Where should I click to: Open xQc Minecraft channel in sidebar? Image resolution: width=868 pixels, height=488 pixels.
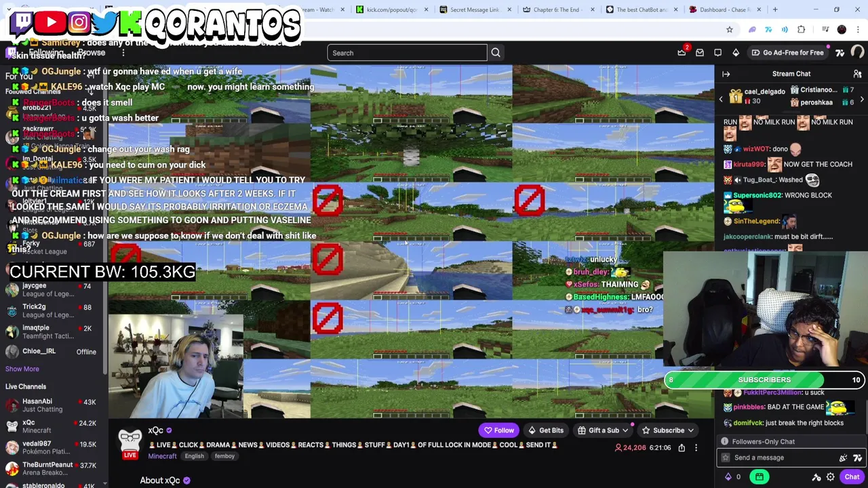click(53, 426)
